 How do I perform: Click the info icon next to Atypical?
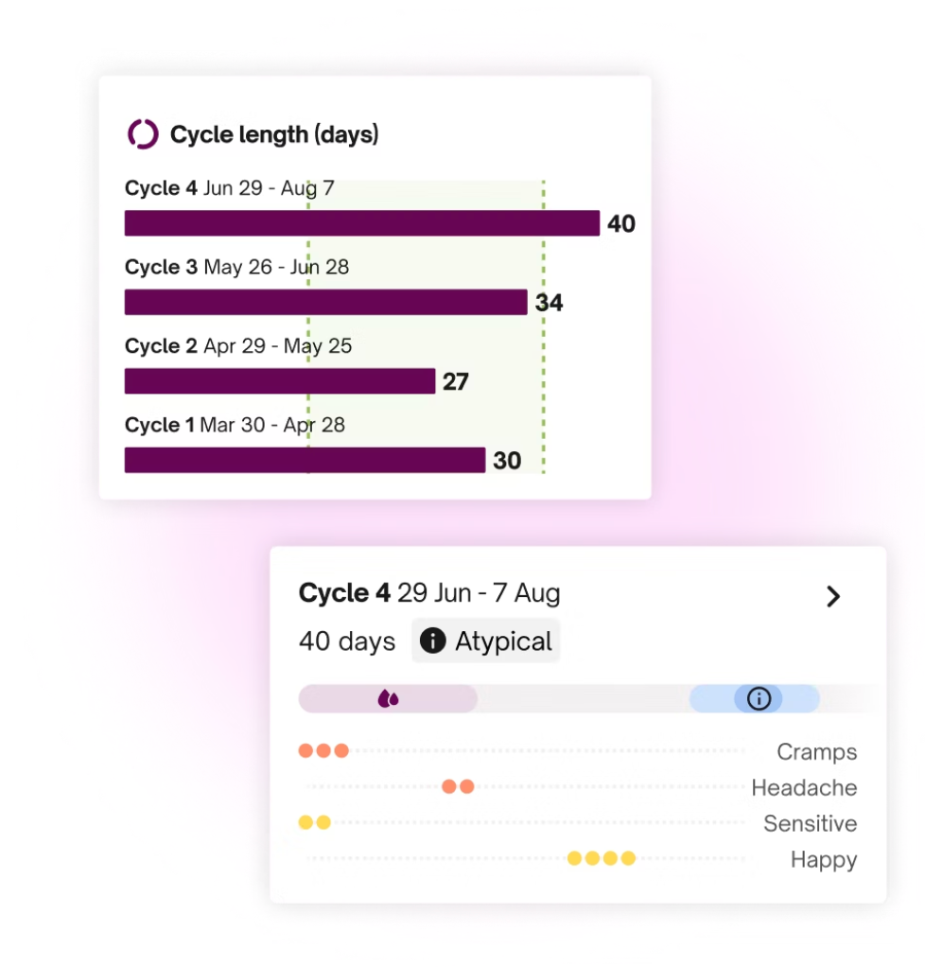[432, 642]
